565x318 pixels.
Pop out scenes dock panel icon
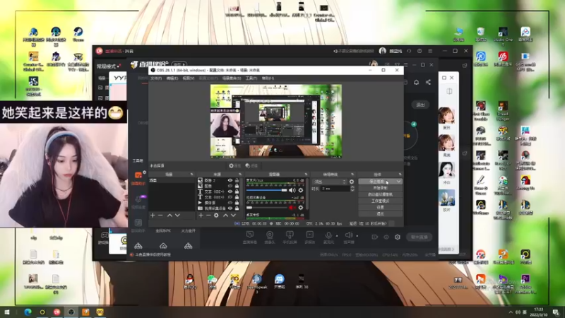[191, 174]
